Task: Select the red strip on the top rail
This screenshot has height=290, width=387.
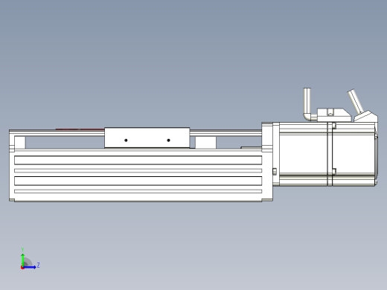Action: (x=80, y=129)
